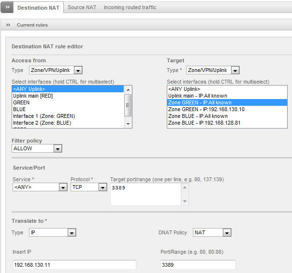Screen dimensions: 292x273
Task: Select Interface 1 (Zone: GREEN) entry
Action: (x=44, y=116)
